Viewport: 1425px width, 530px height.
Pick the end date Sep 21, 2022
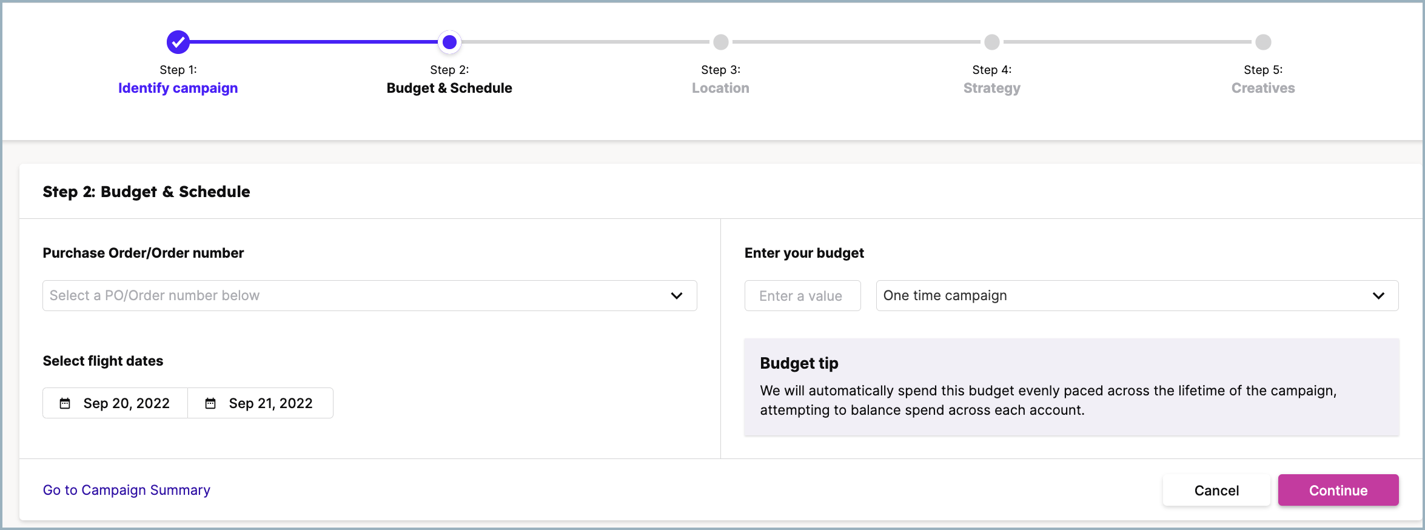(261, 403)
